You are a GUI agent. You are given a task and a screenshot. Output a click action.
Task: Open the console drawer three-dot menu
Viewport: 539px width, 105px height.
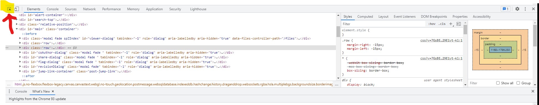pyautogui.click(x=9, y=91)
